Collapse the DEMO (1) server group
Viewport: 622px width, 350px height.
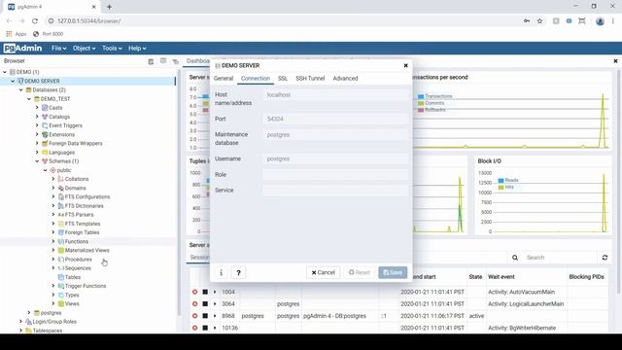coord(5,72)
